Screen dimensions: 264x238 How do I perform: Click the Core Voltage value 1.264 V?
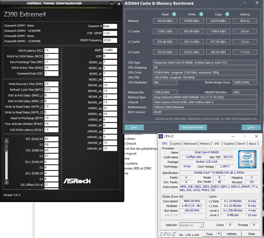coord(225,166)
